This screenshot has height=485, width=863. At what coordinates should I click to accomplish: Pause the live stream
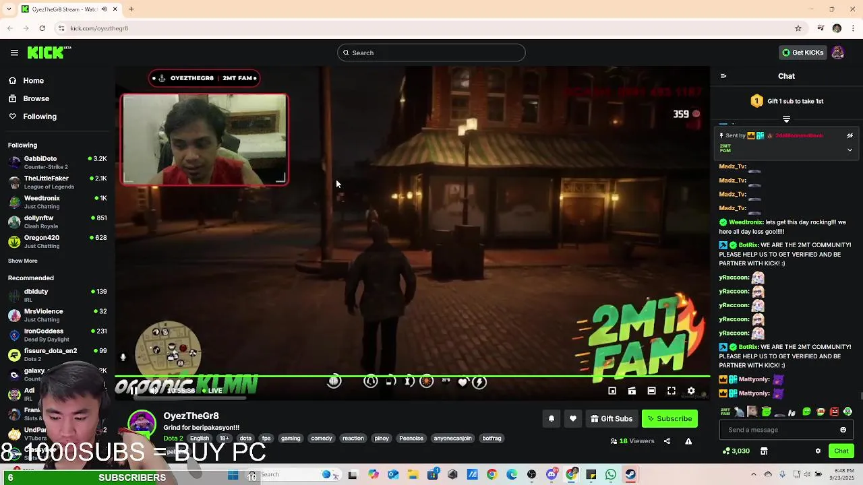pyautogui.click(x=133, y=391)
